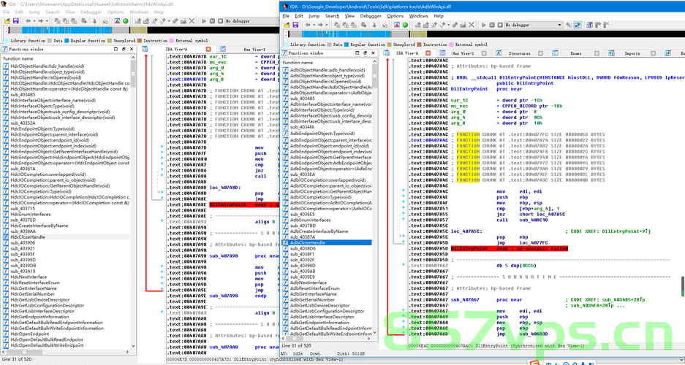Image resolution: width=685 pixels, height=365 pixels.
Task: Click search next down-arrow icon in AdbWinApi toolbar
Action: (374, 25)
